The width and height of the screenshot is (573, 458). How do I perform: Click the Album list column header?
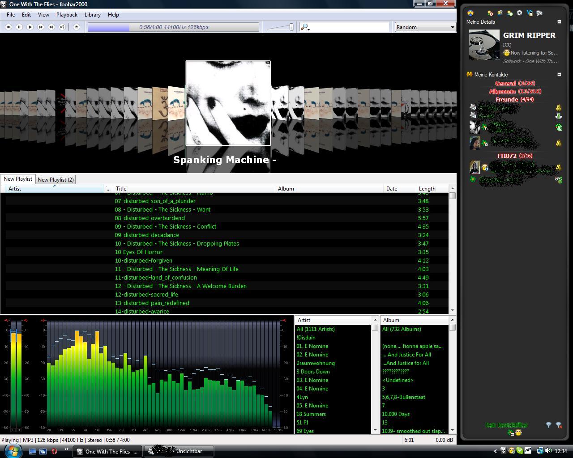[x=415, y=320]
